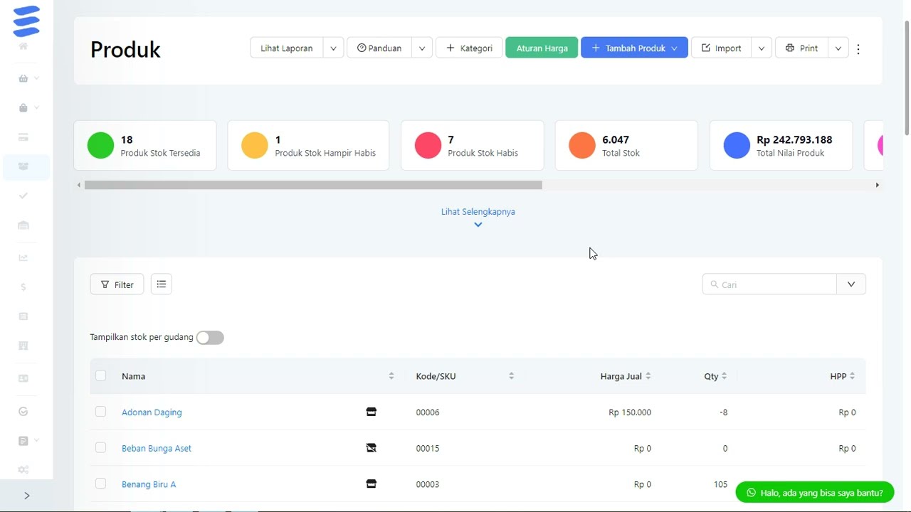Image resolution: width=911 pixels, height=512 pixels.
Task: Click the three-dot more options icon
Action: tap(858, 49)
